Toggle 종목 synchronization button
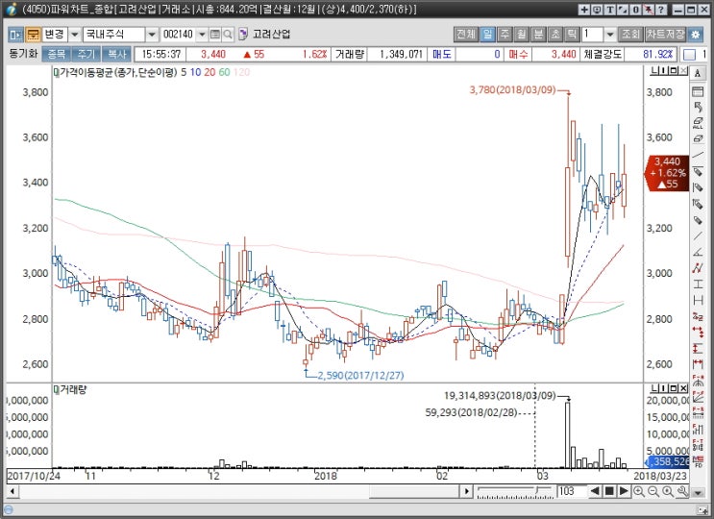 click(x=57, y=54)
